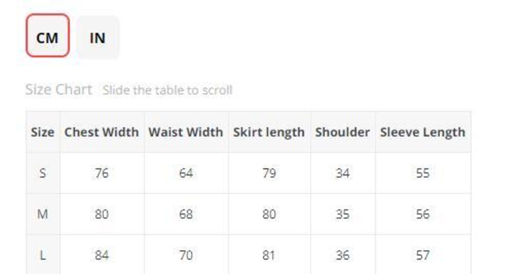Click the Size column header
Image resolution: width=527 pixels, height=274 pixels.
[x=42, y=132]
